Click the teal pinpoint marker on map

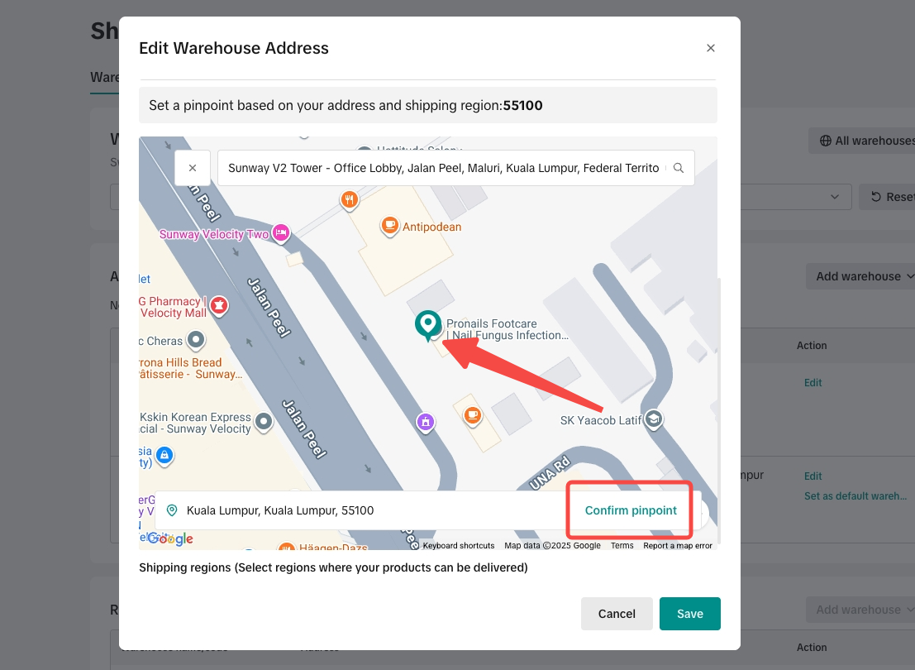click(427, 325)
